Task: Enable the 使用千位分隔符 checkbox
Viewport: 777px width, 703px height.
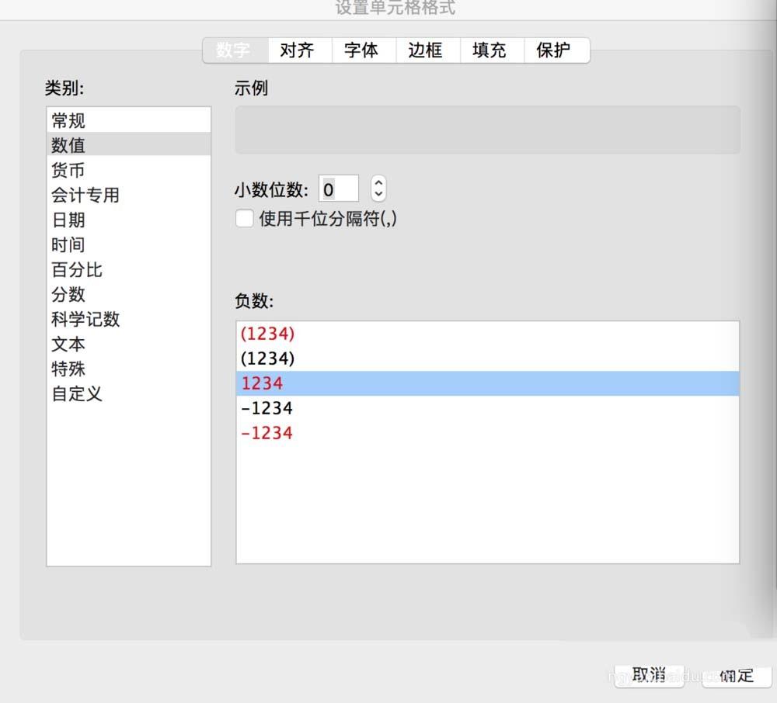Action: click(244, 219)
